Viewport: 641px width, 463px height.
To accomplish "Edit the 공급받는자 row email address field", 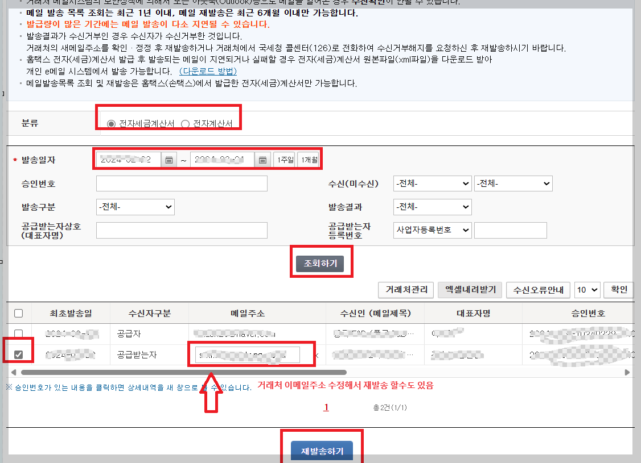I will (x=247, y=354).
